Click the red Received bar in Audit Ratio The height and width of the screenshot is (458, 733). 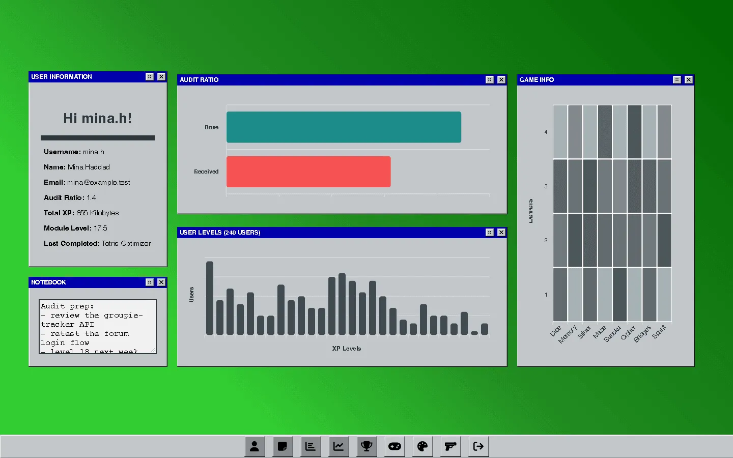[308, 171]
